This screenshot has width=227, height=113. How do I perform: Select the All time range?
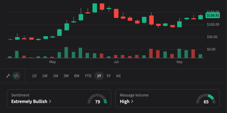(118, 76)
